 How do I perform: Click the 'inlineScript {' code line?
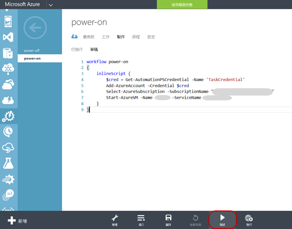[x=113, y=73]
